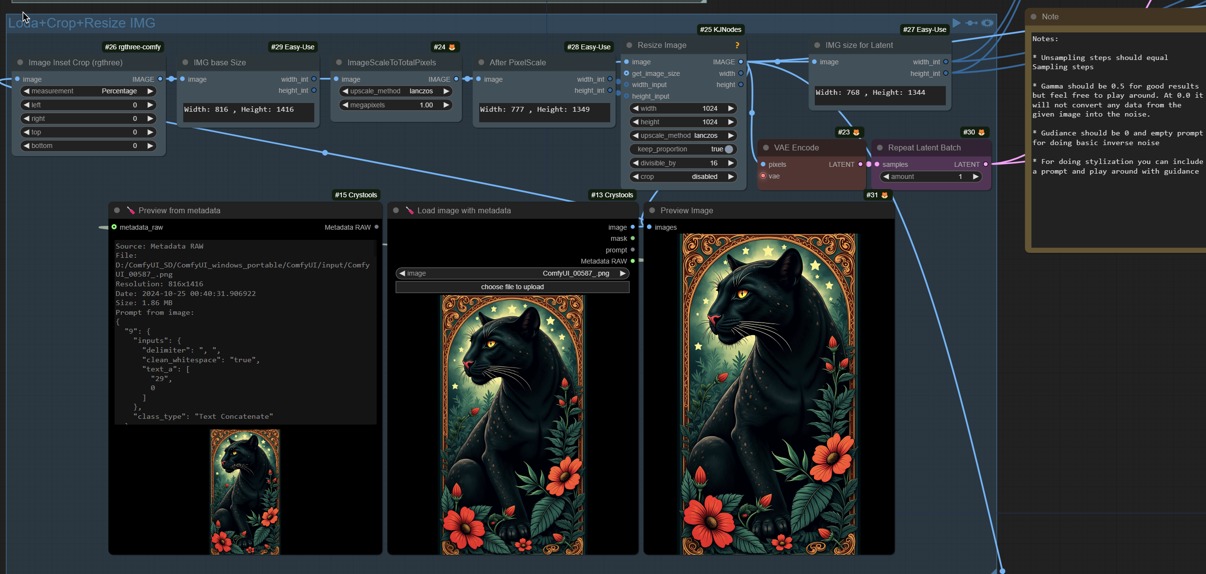Increase the megapixels value arrow
1206x574 pixels.
(446, 105)
